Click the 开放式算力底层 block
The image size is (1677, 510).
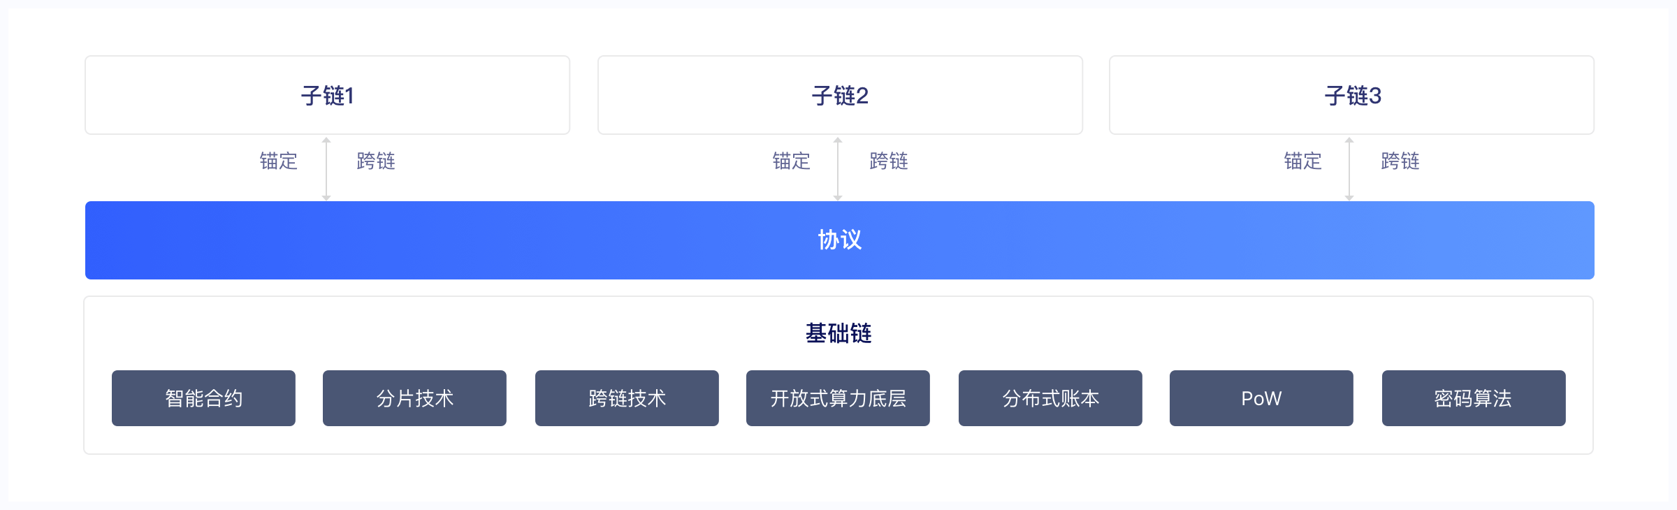(838, 398)
